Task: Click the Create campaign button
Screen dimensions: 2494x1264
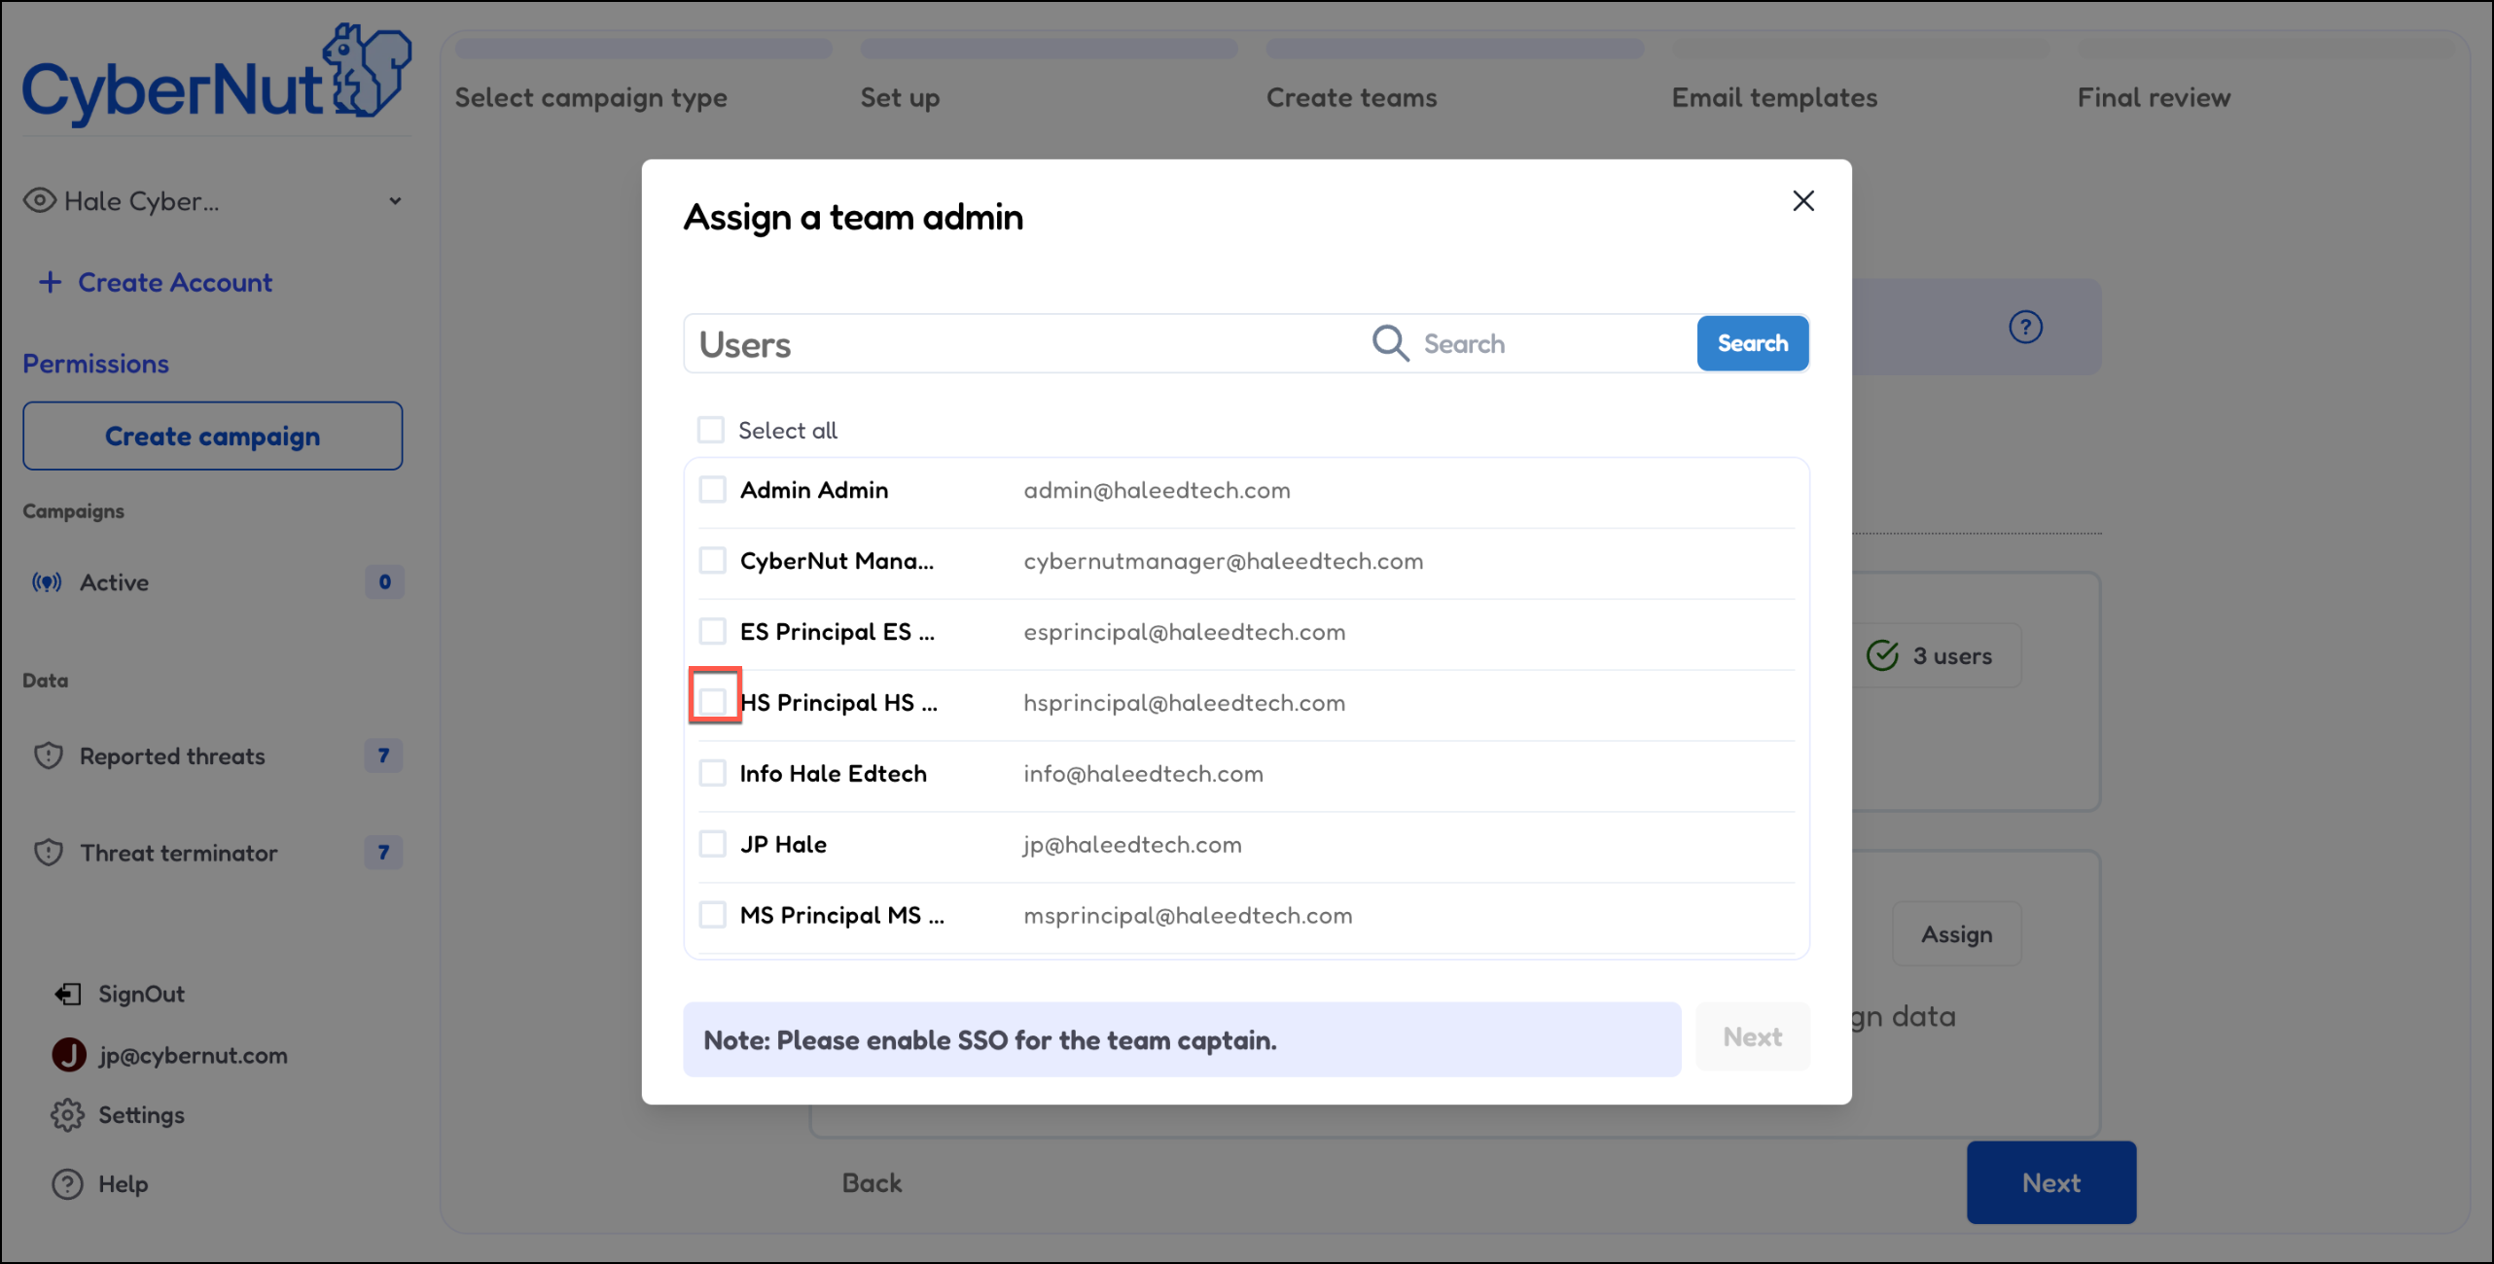Action: 212,437
